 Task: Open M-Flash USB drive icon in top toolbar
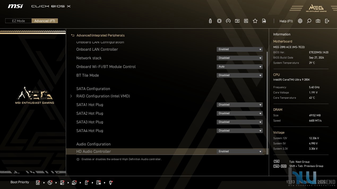210,21
